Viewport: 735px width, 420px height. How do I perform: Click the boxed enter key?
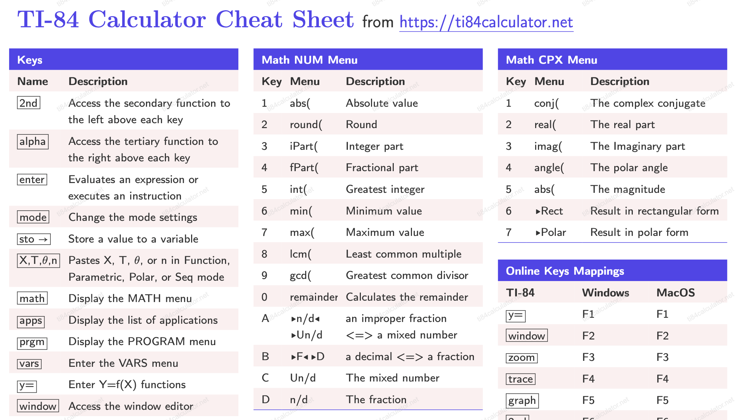32,180
